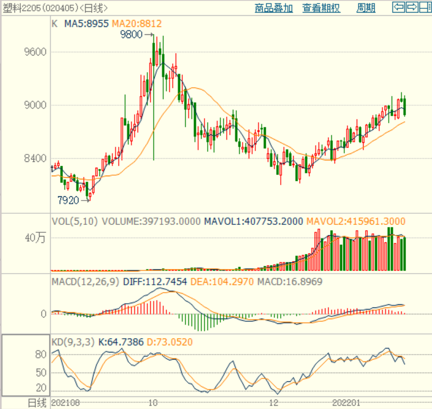This screenshot has width=432, height=409.
Task: Click the 9800 high price marker
Action: pyautogui.click(x=131, y=34)
